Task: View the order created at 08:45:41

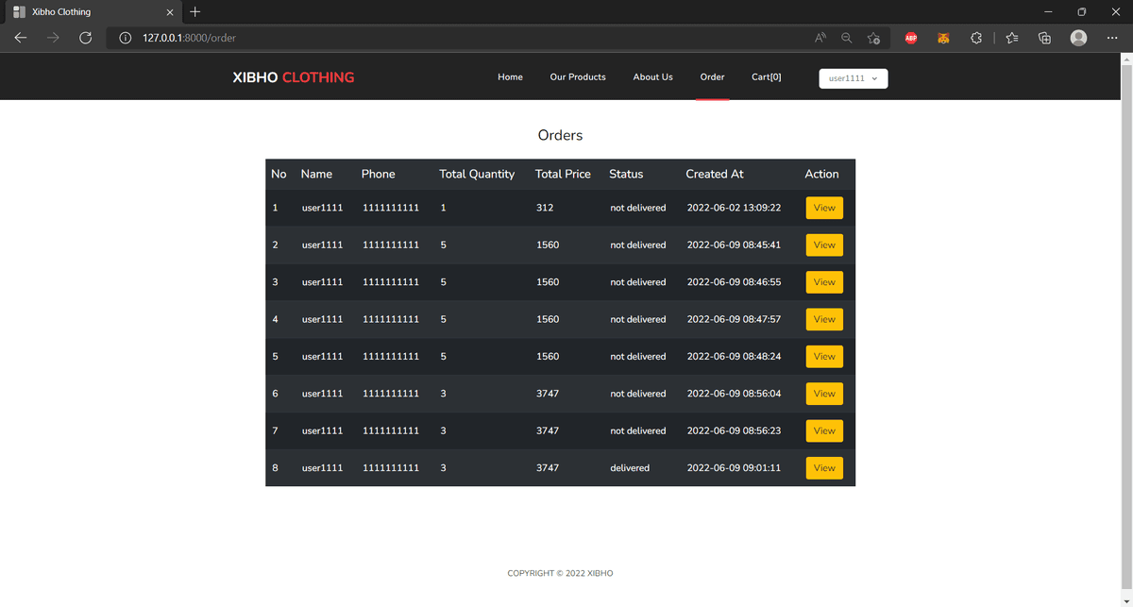Action: pos(824,244)
